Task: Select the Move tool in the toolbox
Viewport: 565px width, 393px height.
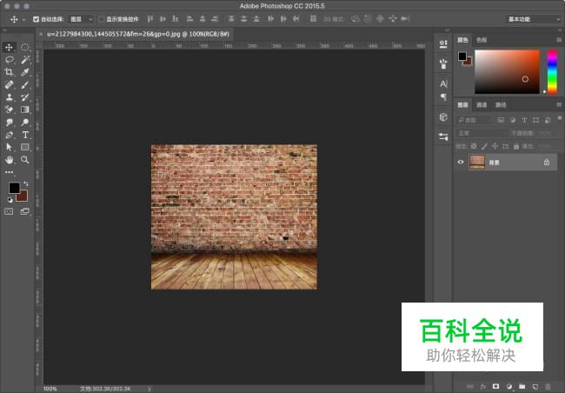Action: (10, 47)
